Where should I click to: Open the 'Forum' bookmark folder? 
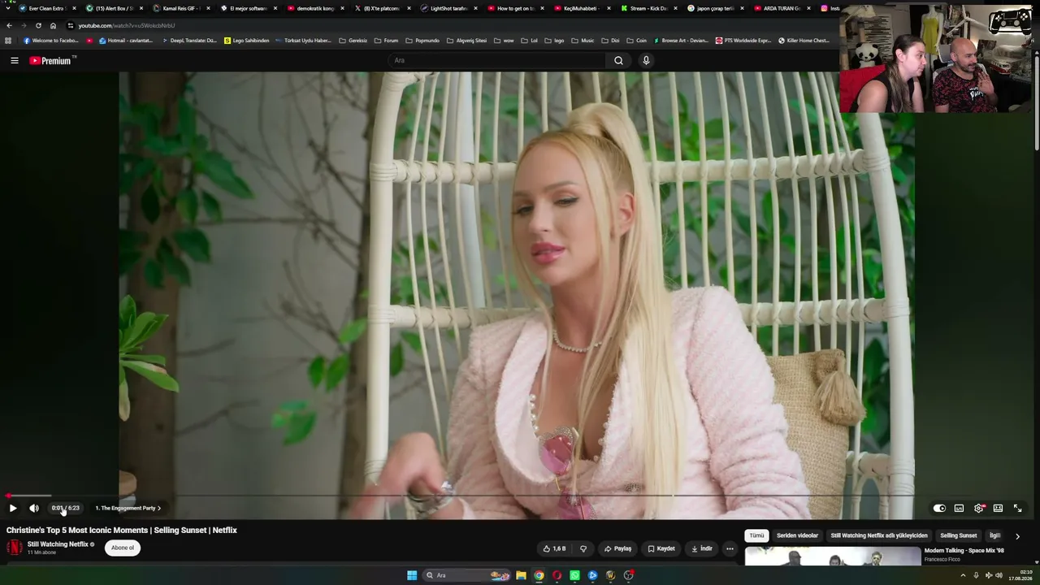387,41
